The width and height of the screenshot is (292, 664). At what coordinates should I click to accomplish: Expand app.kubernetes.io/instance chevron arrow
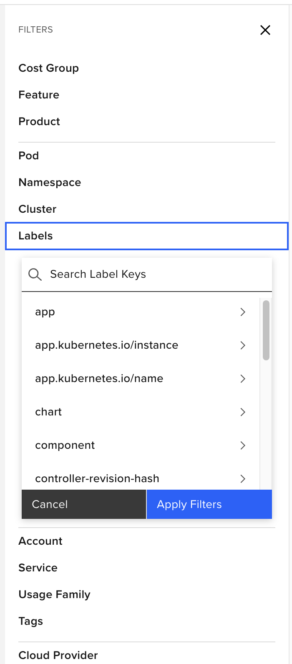click(243, 345)
